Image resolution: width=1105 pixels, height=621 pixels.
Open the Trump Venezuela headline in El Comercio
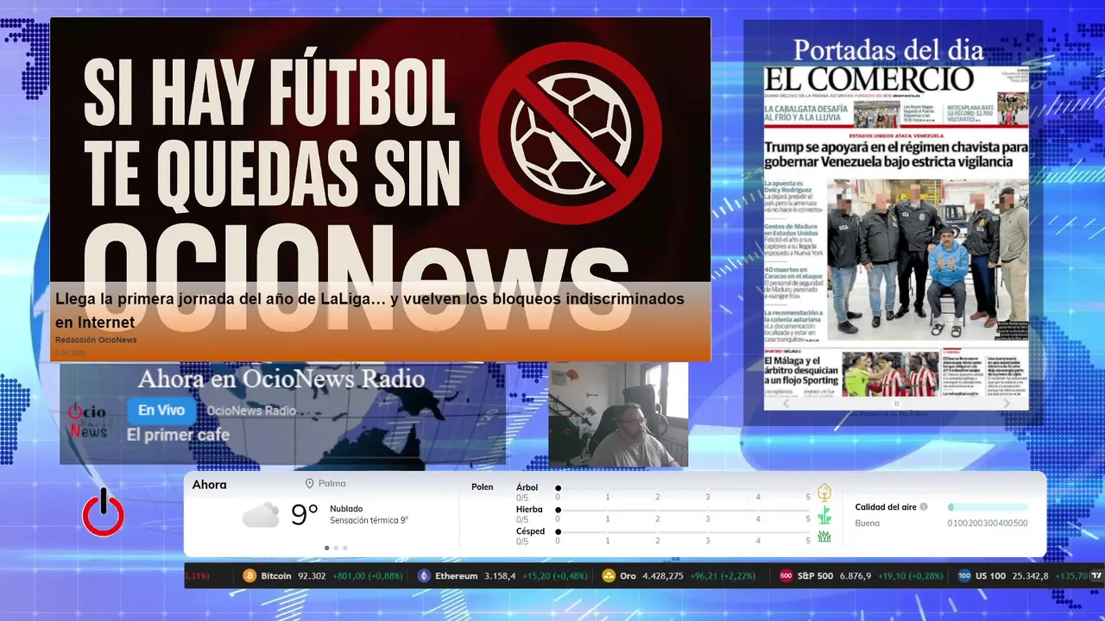[896, 154]
